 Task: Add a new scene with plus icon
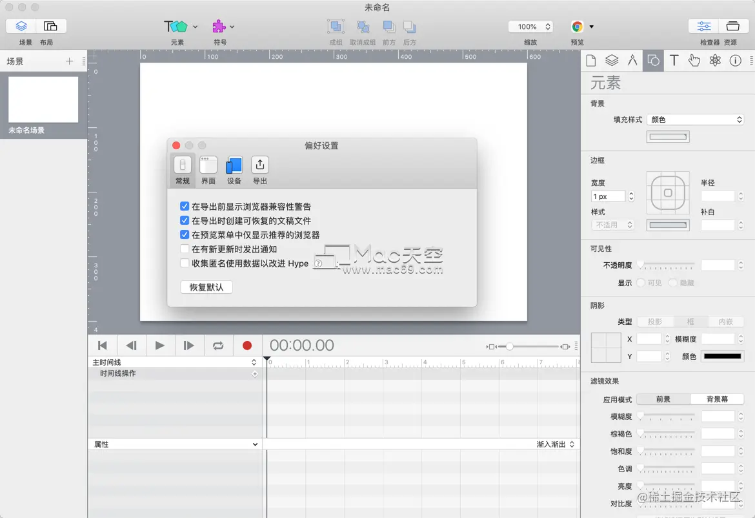(69, 61)
